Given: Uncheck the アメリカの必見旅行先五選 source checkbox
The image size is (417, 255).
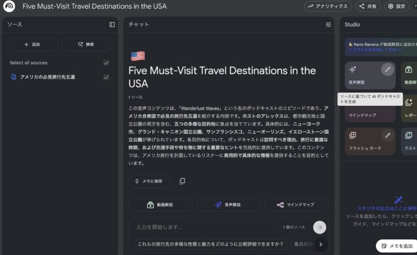Looking at the screenshot, I should (106, 77).
